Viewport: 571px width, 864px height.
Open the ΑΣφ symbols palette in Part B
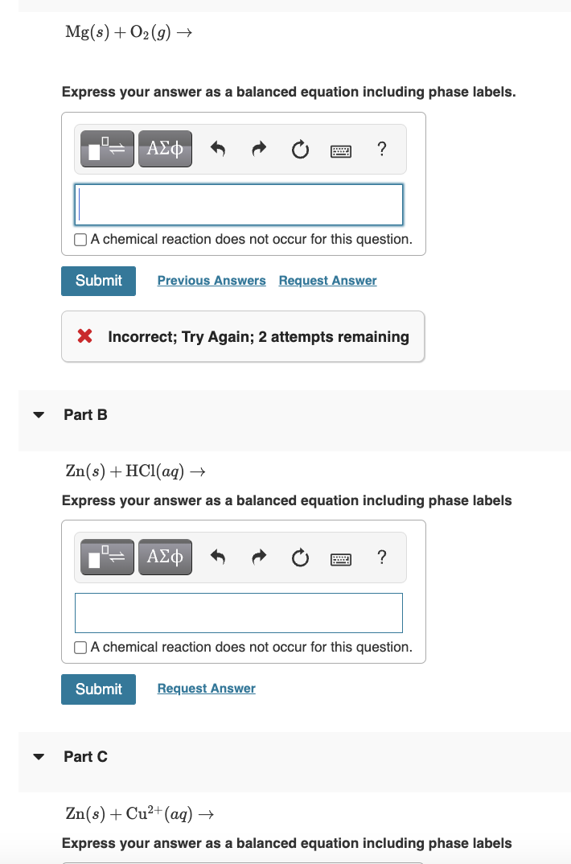point(165,557)
